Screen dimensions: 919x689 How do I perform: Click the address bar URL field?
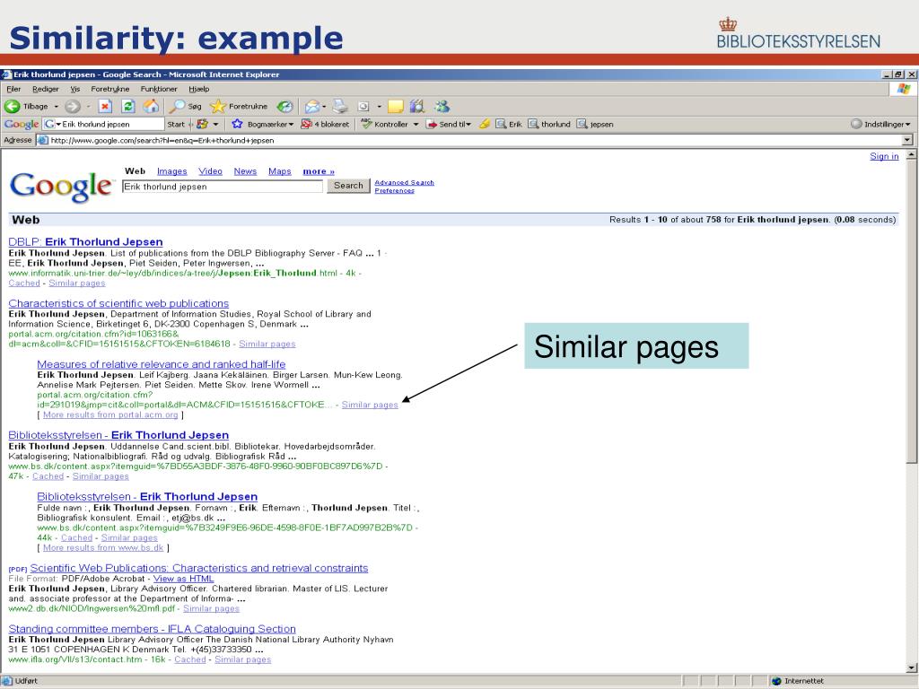[x=468, y=140]
